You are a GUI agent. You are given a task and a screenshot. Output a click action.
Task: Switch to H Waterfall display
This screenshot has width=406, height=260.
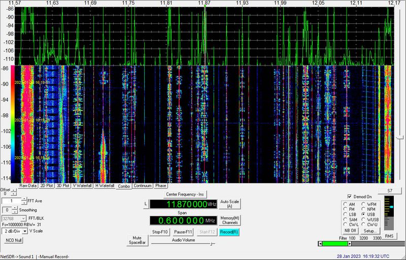coord(105,186)
